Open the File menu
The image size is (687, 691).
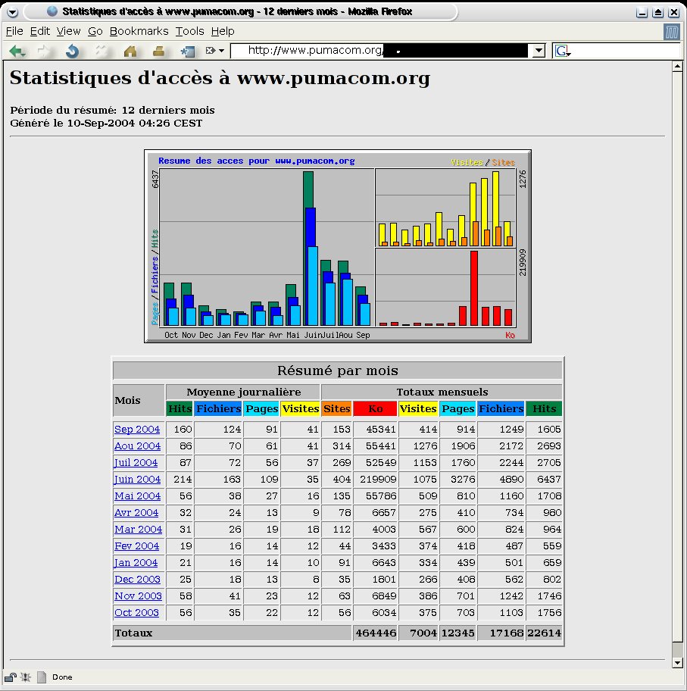click(14, 31)
